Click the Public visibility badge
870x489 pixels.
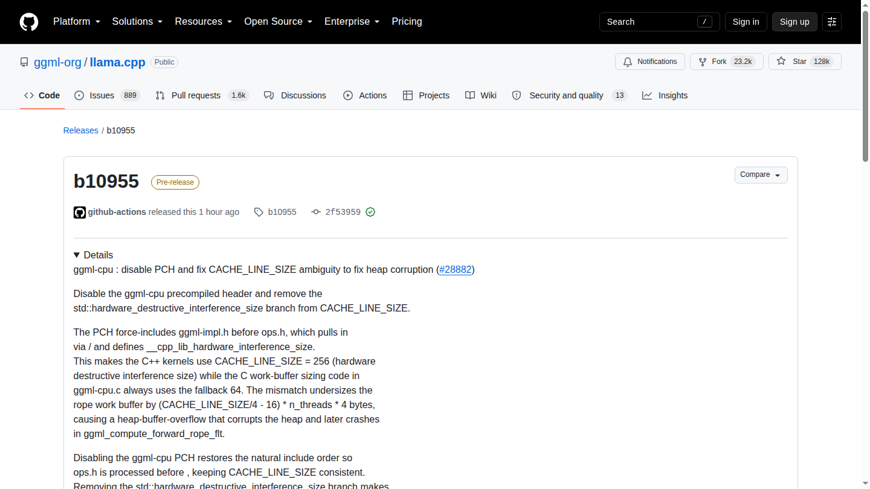(164, 62)
